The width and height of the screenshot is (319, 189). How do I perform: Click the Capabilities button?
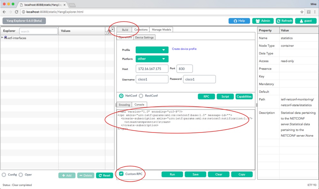pos(244,96)
